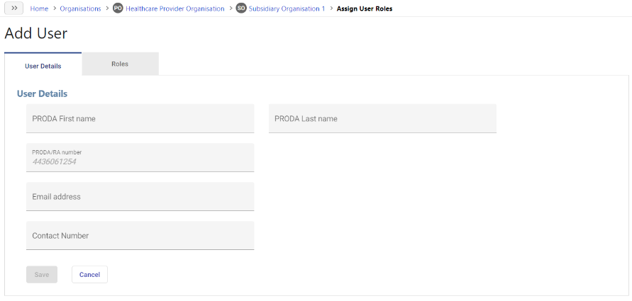This screenshot has width=632, height=301.
Task: Open Organisations breadcrumb link
Action: point(81,8)
